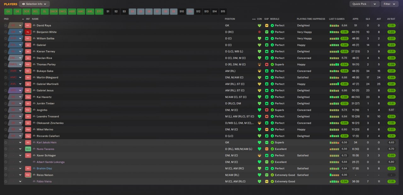Expand the Quick Pick arrow menu
This screenshot has width=403, height=195.
coord(375,4)
